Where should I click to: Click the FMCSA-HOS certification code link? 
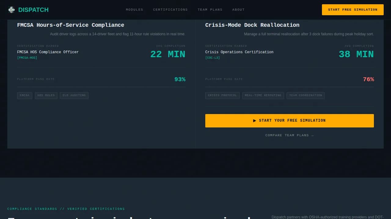click(27, 57)
